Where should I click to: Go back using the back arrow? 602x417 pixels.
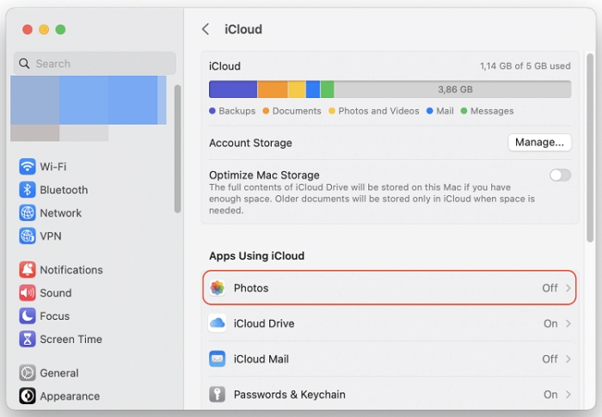(x=206, y=29)
